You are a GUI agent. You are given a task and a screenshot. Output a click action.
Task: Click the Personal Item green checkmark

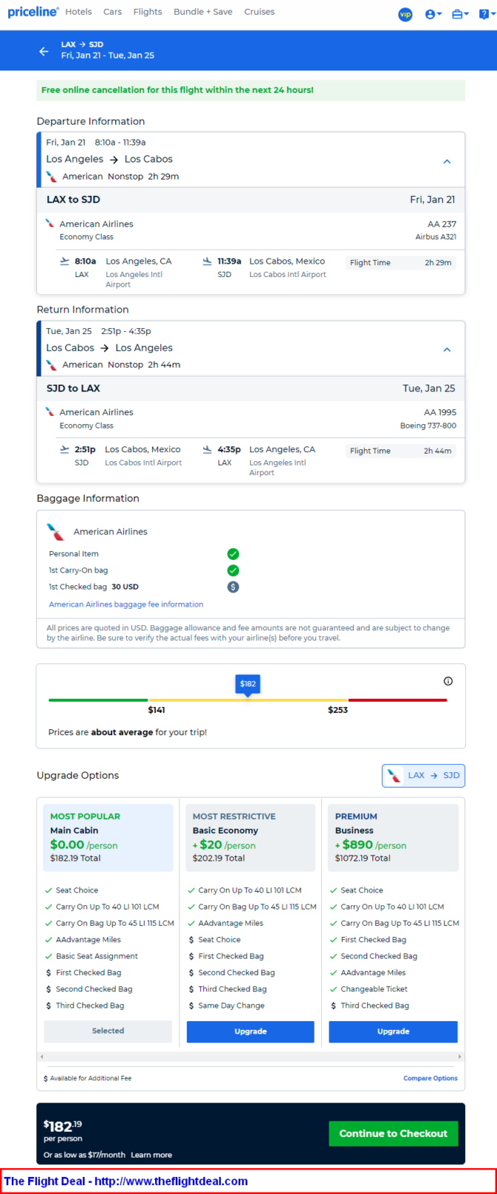point(233,554)
